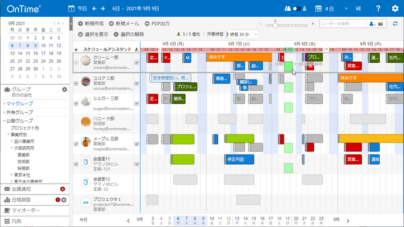
Task: Click the zoom plus icon
Action: click(313, 24)
